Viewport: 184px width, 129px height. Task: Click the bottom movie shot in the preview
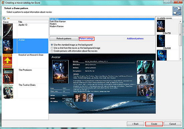coord(146,90)
